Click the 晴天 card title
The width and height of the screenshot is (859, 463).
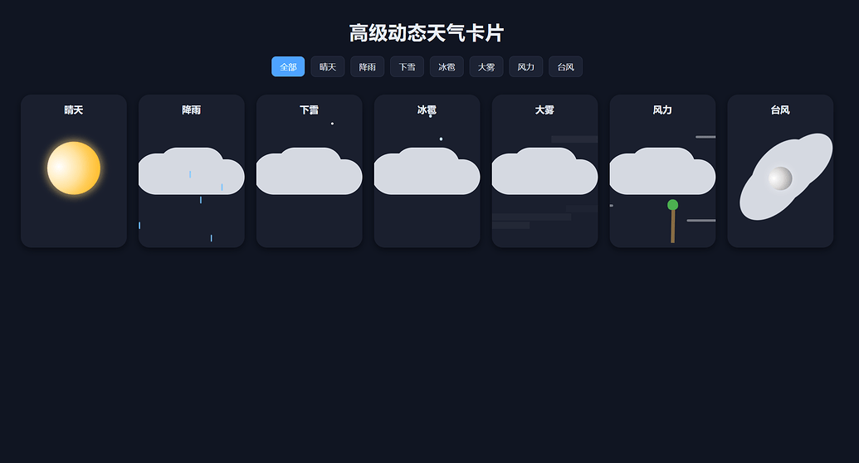74,110
